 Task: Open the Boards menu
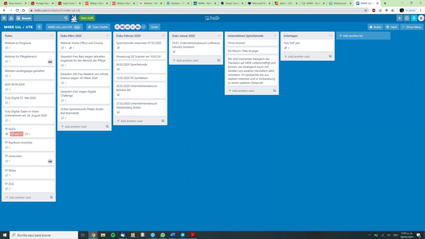24,18
